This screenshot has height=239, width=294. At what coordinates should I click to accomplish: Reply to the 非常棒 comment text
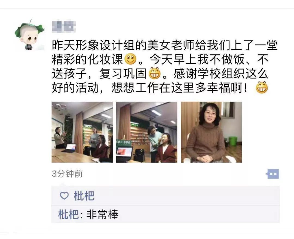click(x=102, y=214)
